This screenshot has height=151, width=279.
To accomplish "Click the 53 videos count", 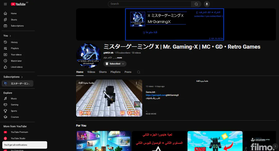I will pos(136,53).
